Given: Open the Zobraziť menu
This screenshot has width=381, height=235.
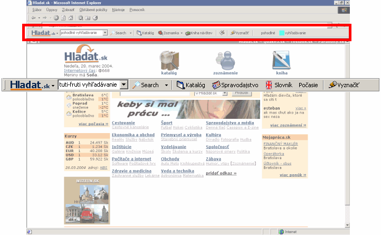Looking at the screenshot, I should [68, 10].
